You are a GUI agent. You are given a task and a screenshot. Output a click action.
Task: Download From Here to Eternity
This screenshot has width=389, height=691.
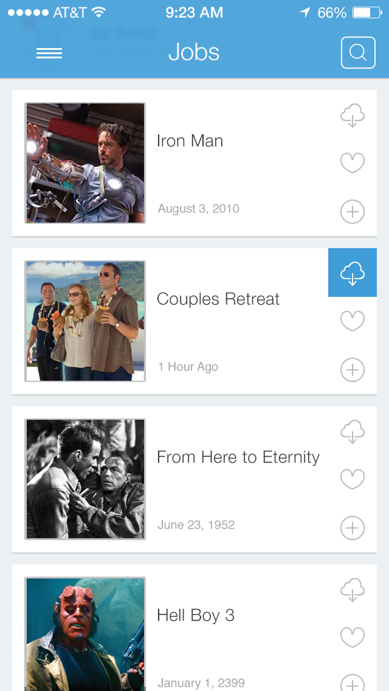(x=353, y=431)
